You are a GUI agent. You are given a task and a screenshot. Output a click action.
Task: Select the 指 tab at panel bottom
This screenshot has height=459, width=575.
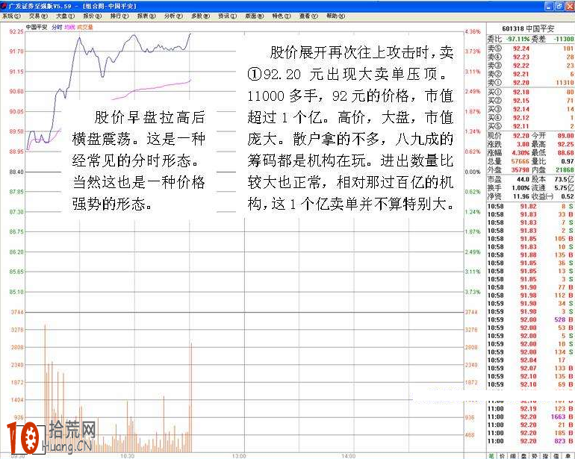click(x=546, y=456)
